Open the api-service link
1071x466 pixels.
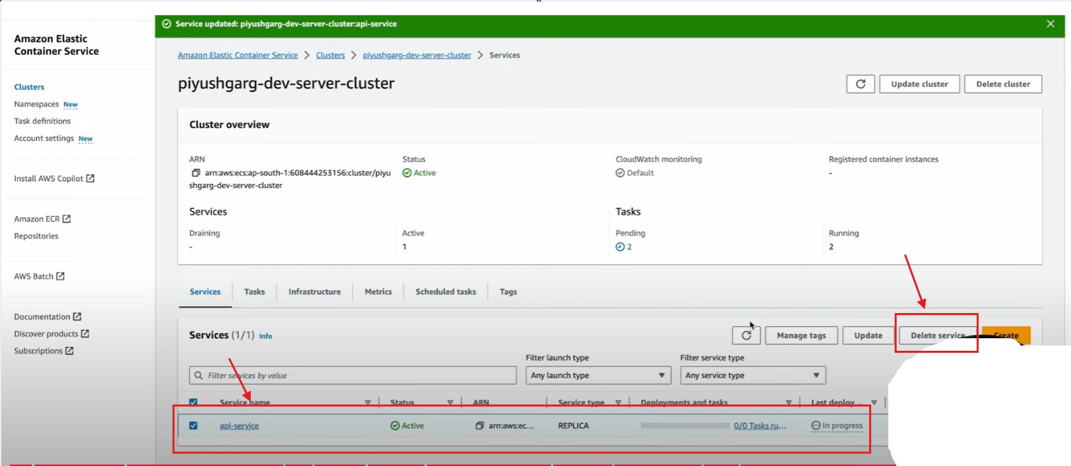(239, 426)
